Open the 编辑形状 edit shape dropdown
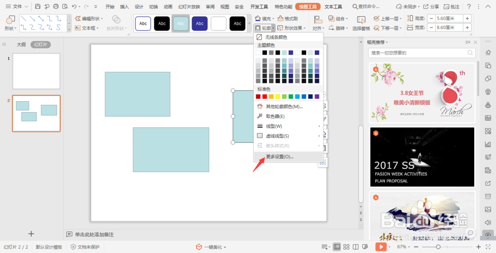The image size is (496, 253). [x=89, y=19]
